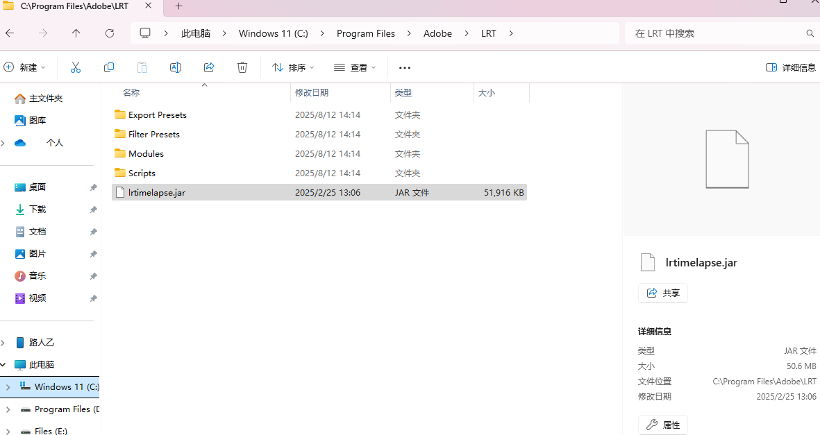Viewport: 820px width, 435px height.
Task: Click the 共享 button in details pane
Action: tap(663, 293)
